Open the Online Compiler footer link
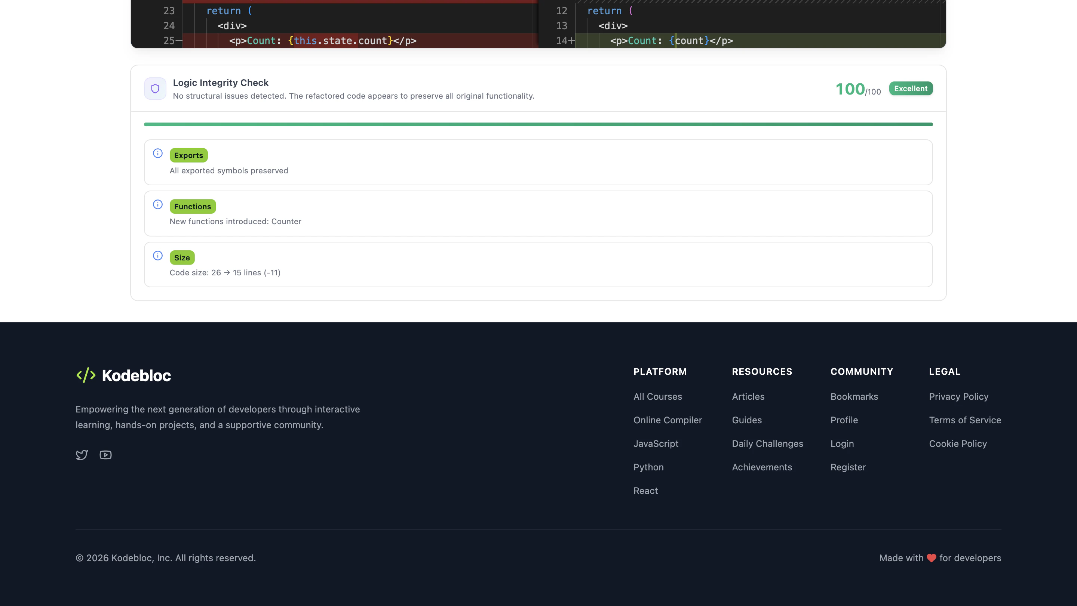The image size is (1077, 606). click(x=667, y=420)
